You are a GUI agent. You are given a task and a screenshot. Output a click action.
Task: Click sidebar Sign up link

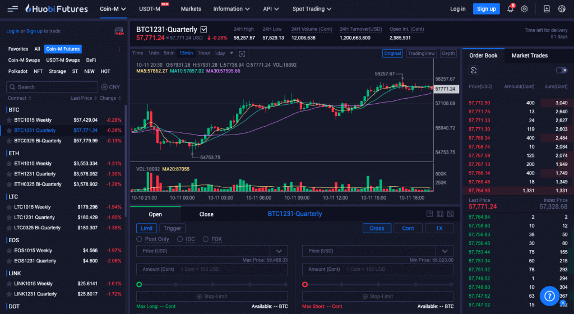point(34,31)
